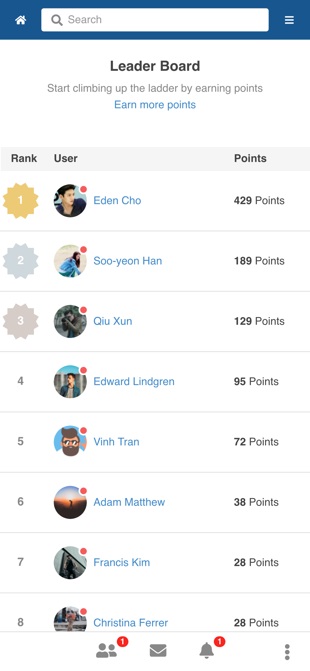Click Vinh Tran's bearded avatar

pos(70,442)
